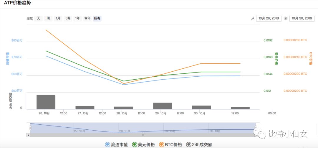Set zoom to 1月

(58, 18)
